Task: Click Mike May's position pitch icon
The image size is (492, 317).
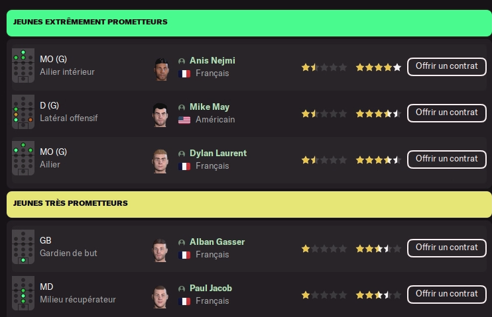Action: click(x=23, y=113)
